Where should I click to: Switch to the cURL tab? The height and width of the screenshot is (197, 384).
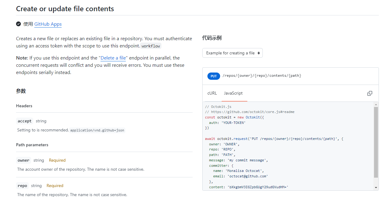pyautogui.click(x=212, y=93)
